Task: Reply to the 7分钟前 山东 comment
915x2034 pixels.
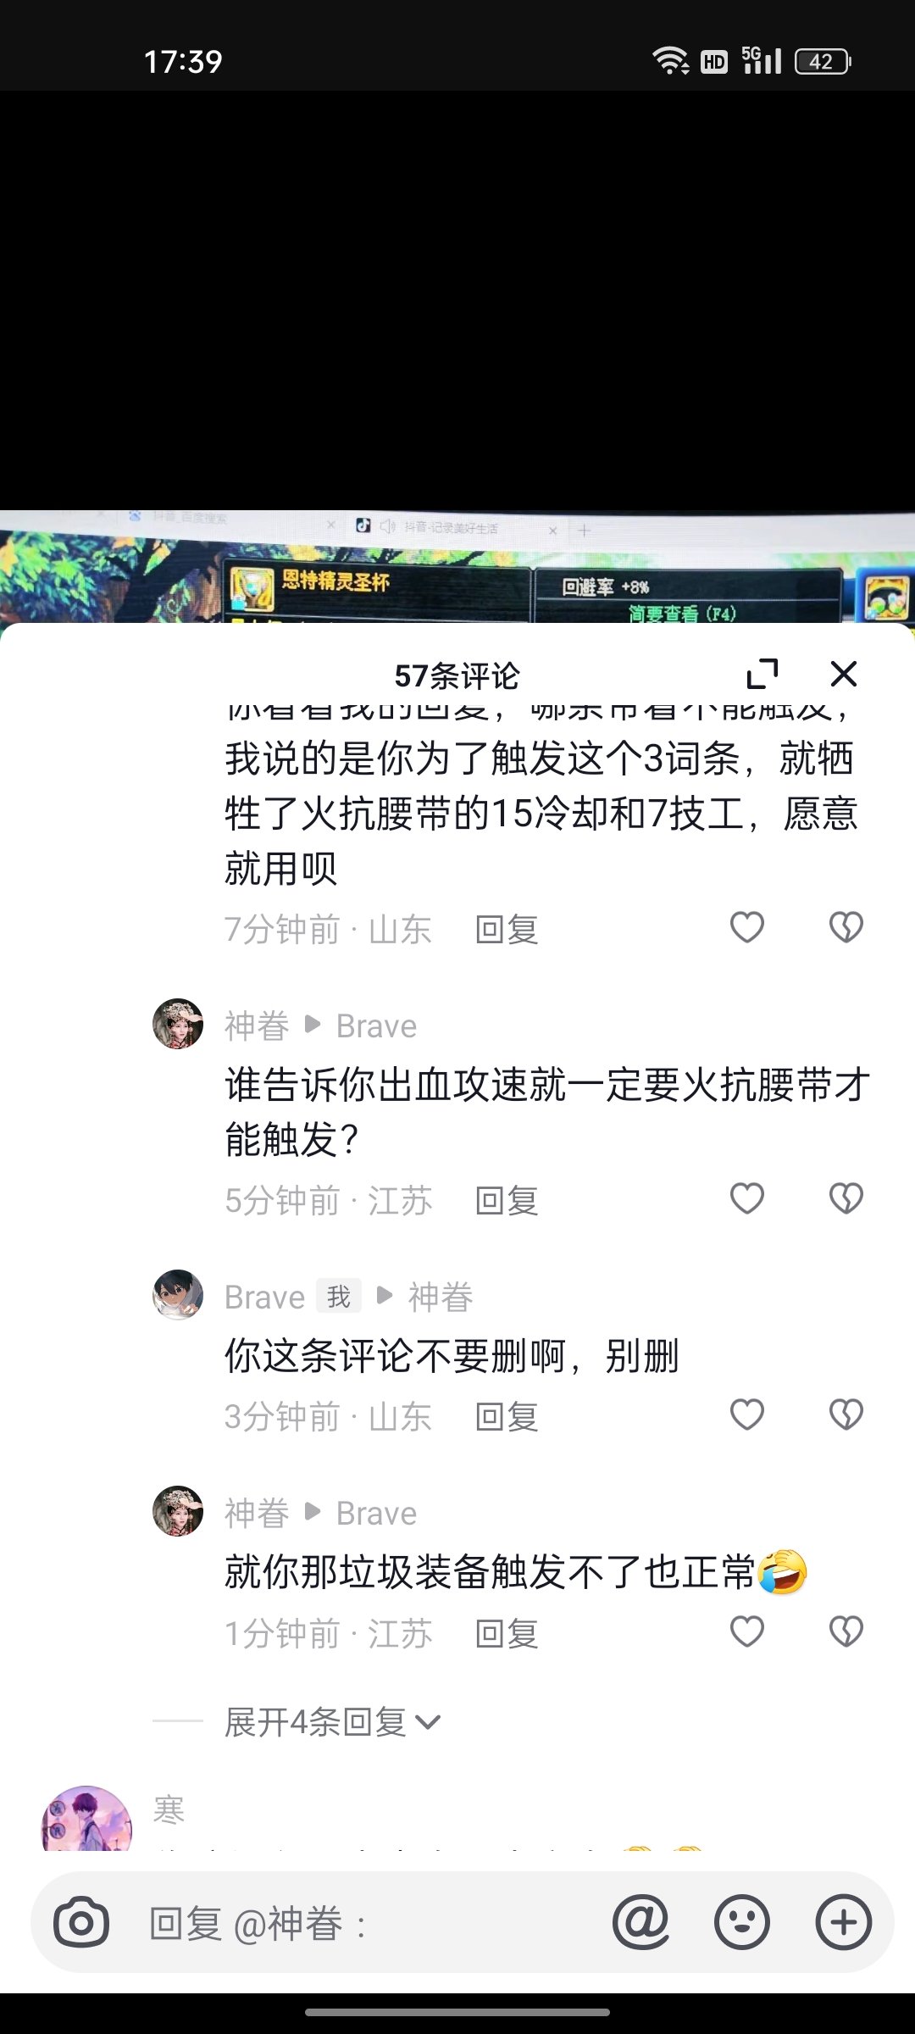Action: 507,930
